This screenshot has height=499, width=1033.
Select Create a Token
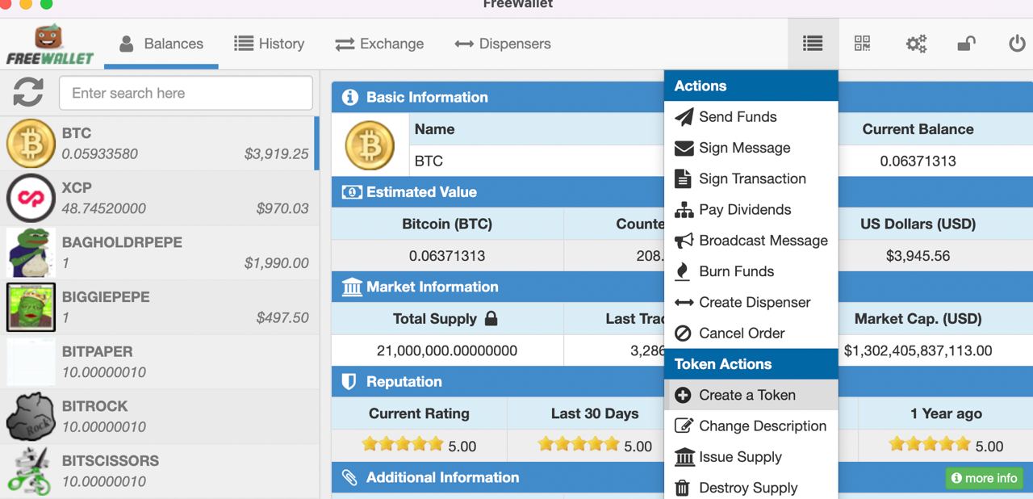click(x=751, y=395)
